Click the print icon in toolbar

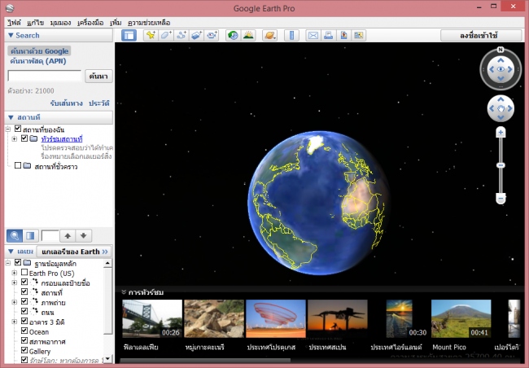click(x=327, y=35)
